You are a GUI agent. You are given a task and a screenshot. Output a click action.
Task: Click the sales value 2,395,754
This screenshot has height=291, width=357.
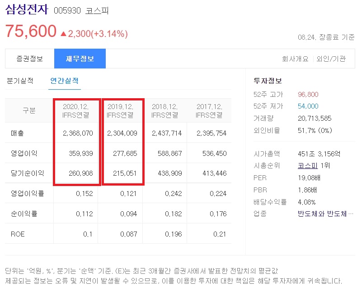click(x=211, y=133)
